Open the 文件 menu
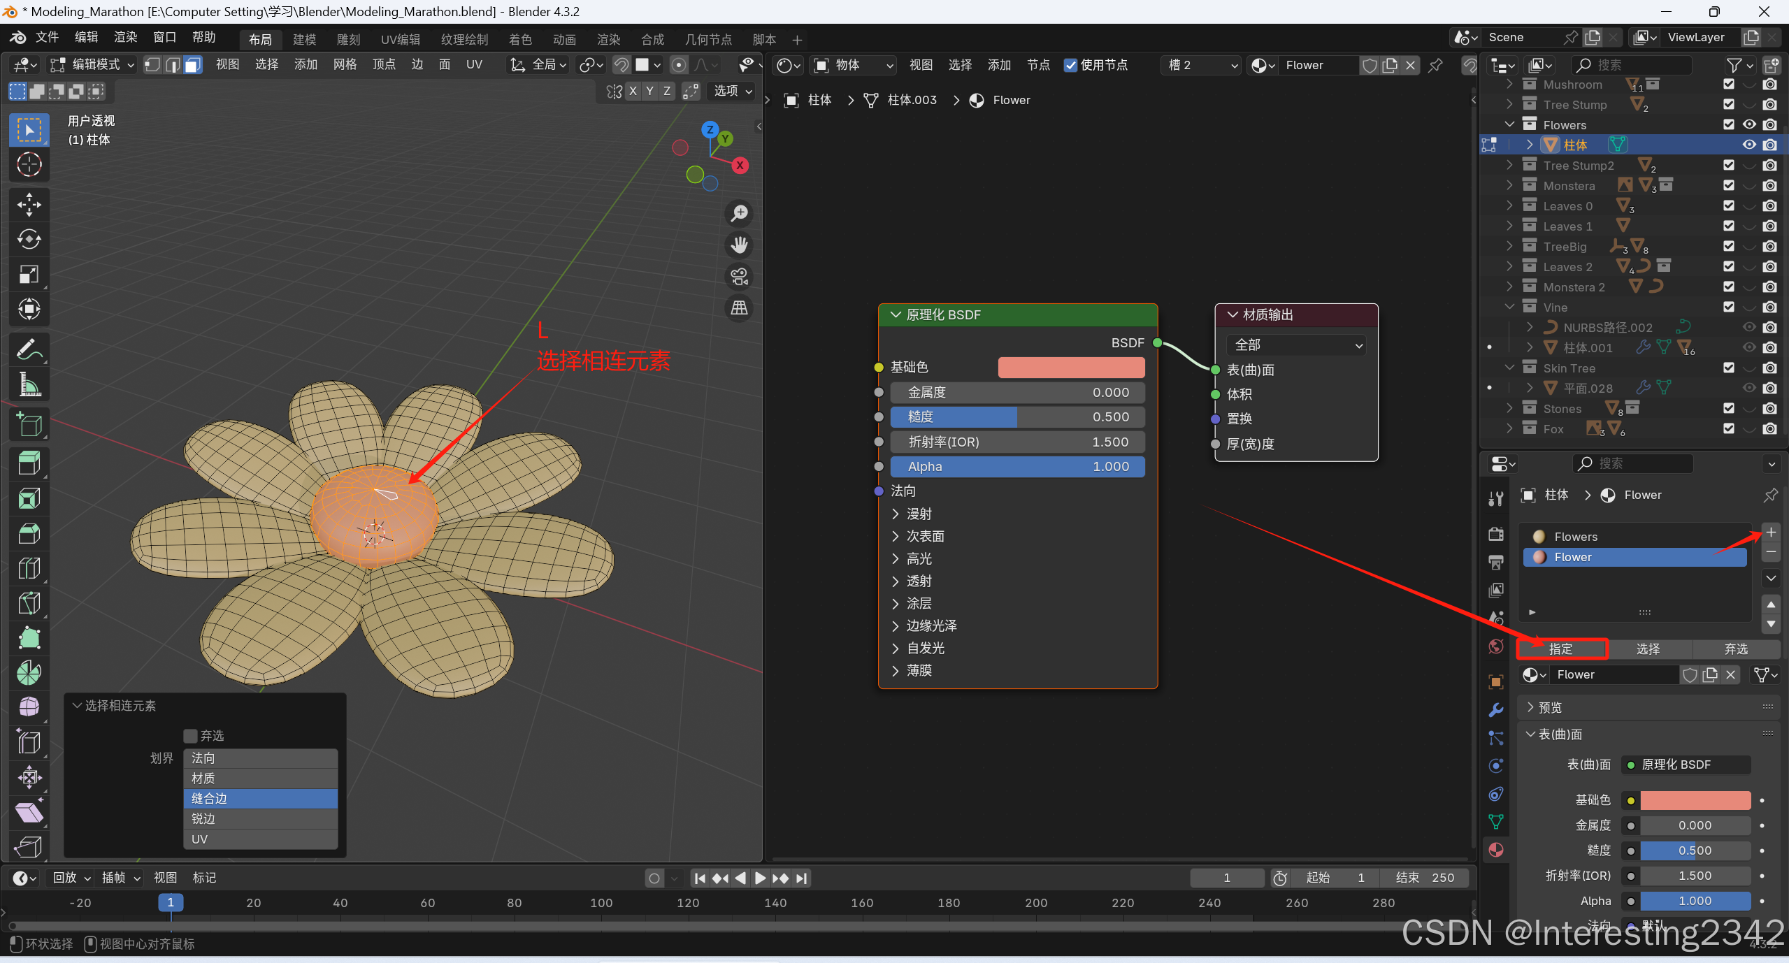This screenshot has width=1789, height=963. click(x=47, y=37)
